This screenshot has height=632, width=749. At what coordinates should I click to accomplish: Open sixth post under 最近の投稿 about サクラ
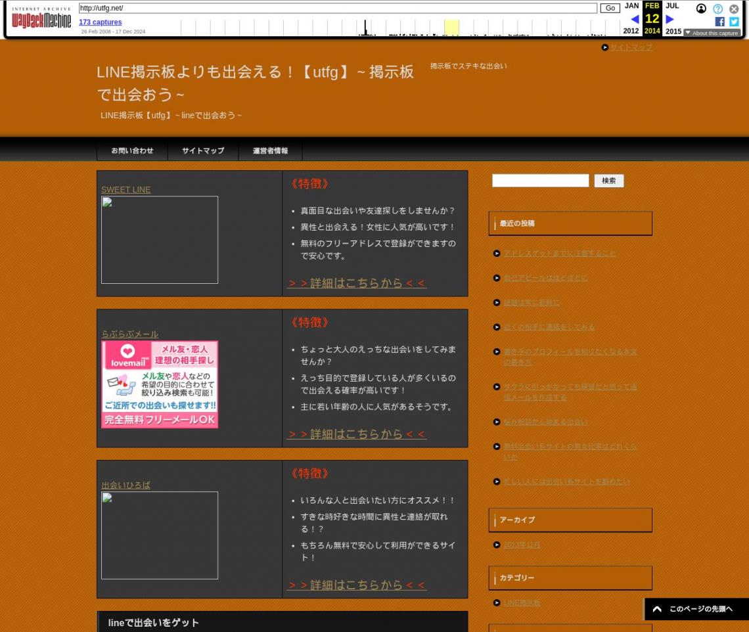pos(570,392)
